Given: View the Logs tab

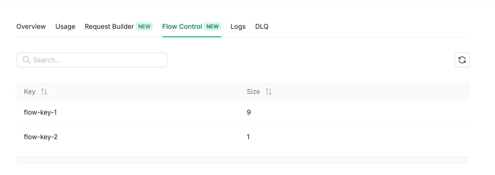Looking at the screenshot, I should [238, 27].
